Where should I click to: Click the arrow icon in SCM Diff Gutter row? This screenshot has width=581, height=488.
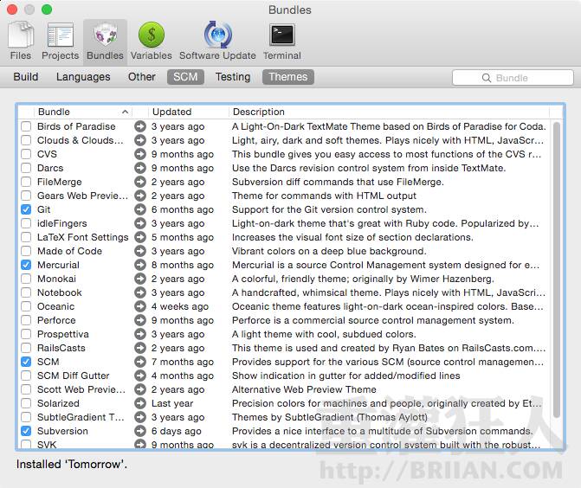coord(140,376)
